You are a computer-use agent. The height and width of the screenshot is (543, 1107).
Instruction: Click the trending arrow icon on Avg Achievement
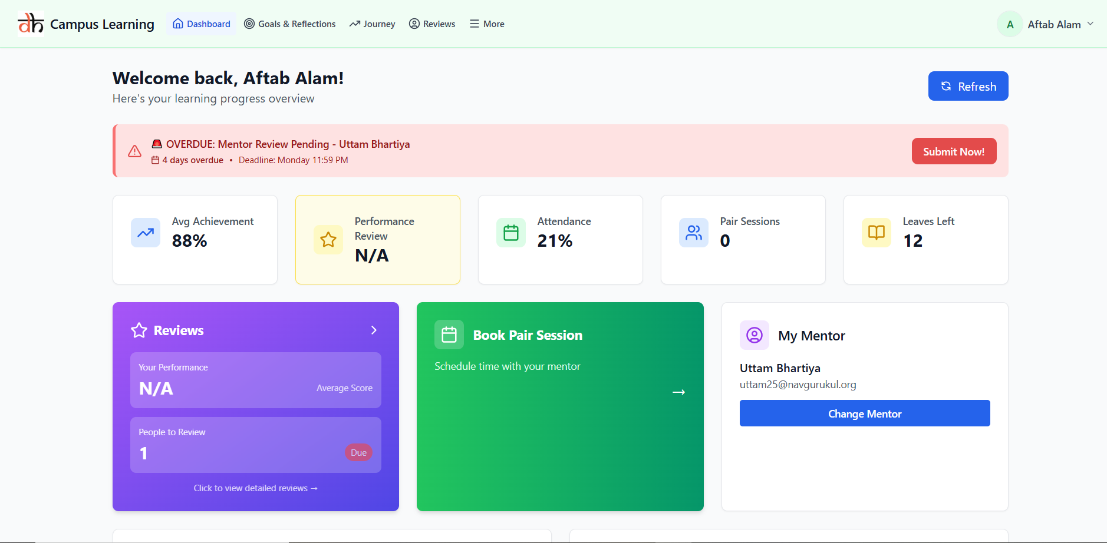[x=146, y=233]
